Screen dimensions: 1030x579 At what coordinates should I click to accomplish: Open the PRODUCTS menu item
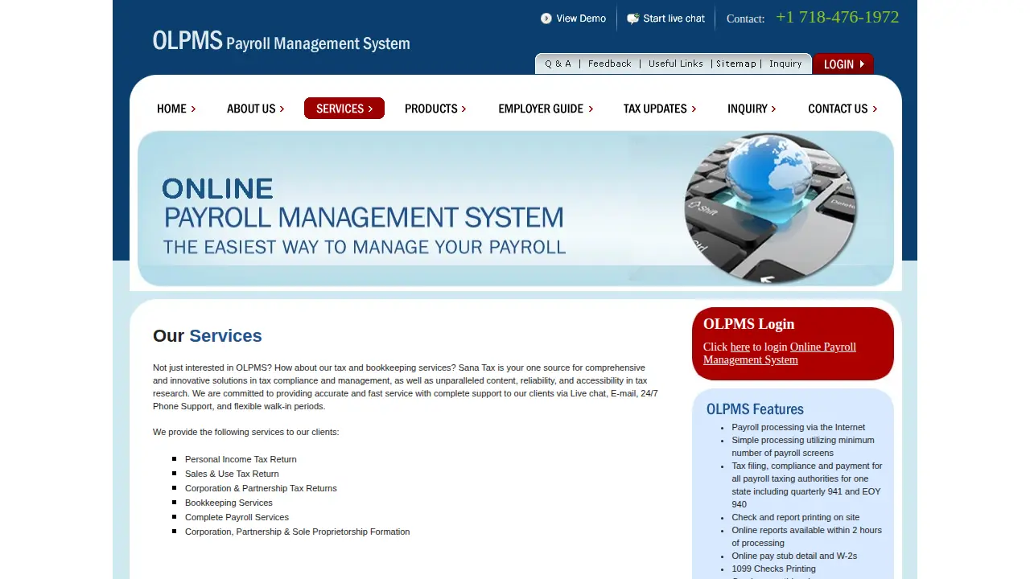(x=435, y=109)
